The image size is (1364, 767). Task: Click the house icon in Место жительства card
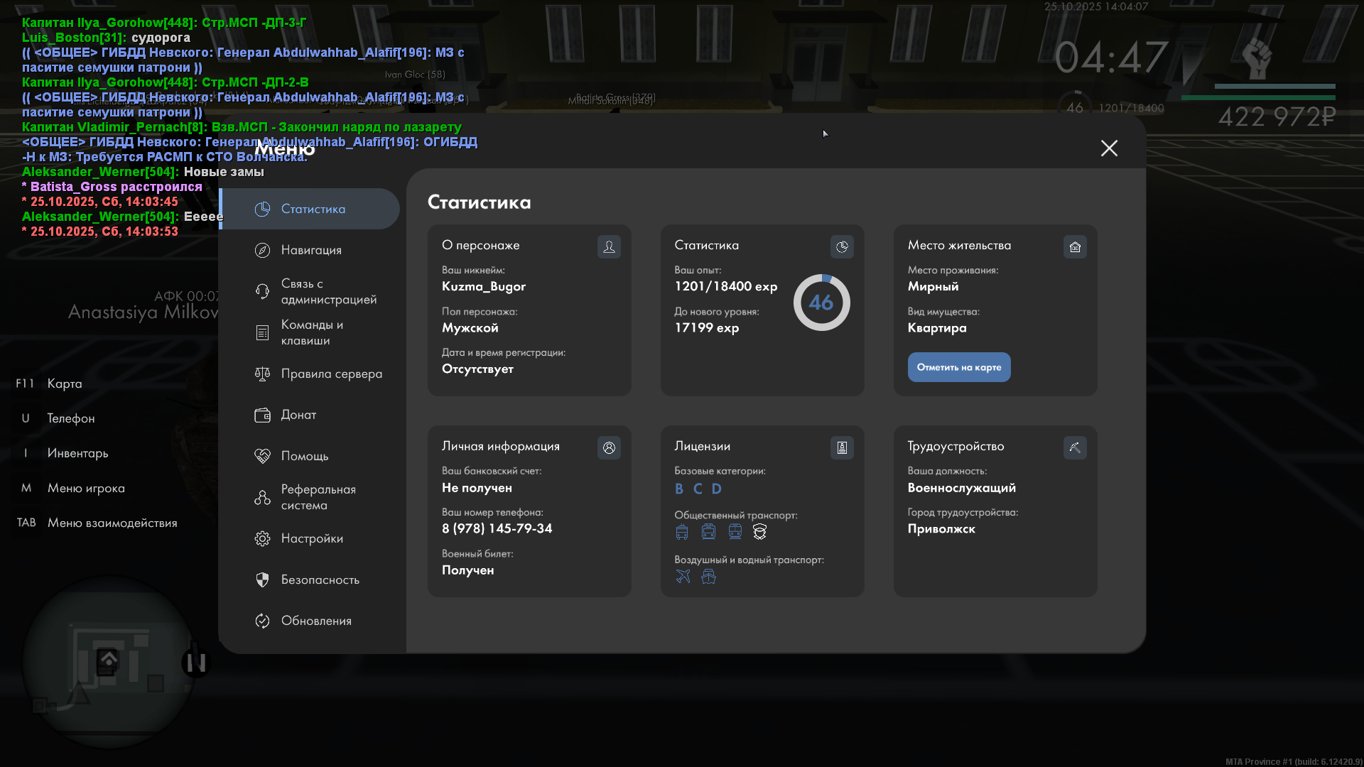[1075, 246]
